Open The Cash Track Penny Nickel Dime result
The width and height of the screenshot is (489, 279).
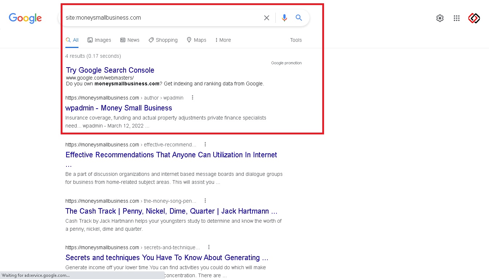pyautogui.click(x=171, y=211)
